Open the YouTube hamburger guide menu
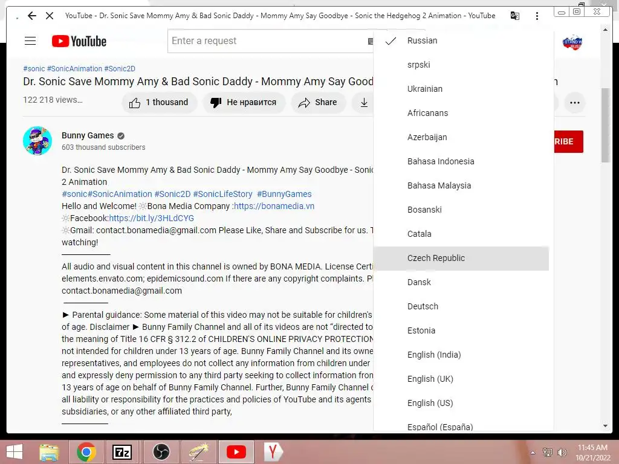The width and height of the screenshot is (619, 464). pos(30,41)
